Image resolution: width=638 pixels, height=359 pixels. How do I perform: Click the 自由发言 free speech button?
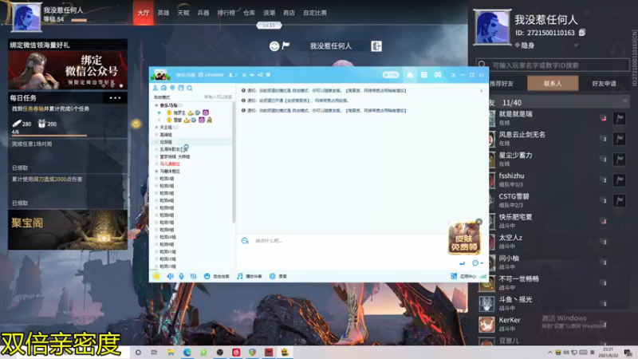pos(216,276)
